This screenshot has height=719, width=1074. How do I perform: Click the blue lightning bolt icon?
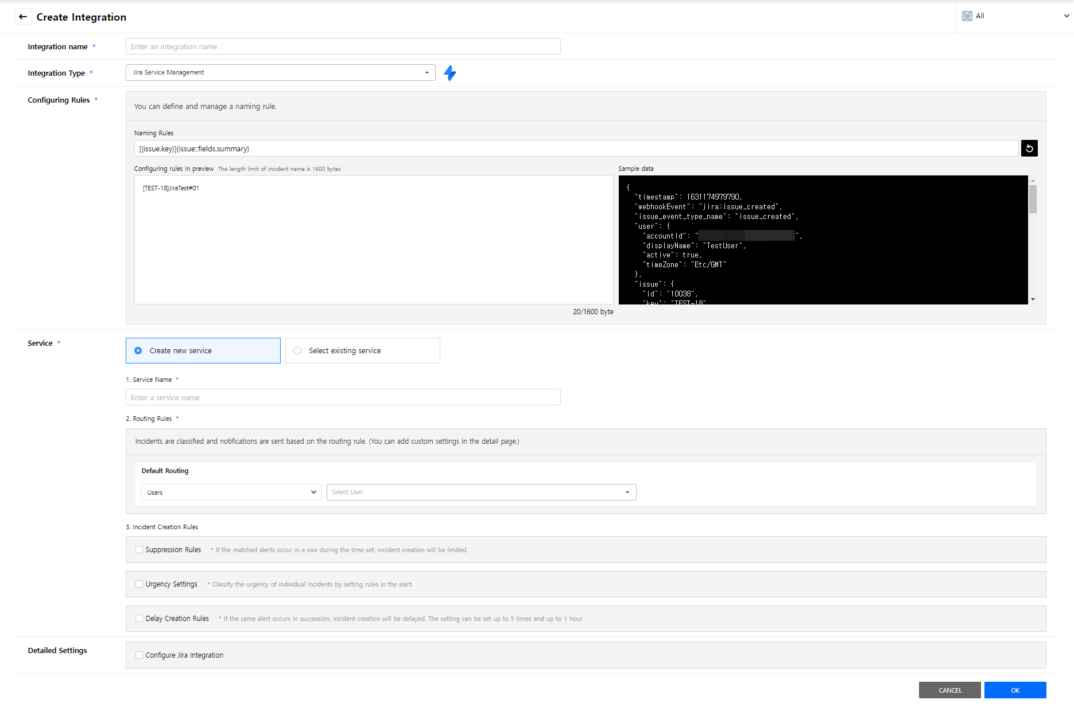(x=450, y=73)
